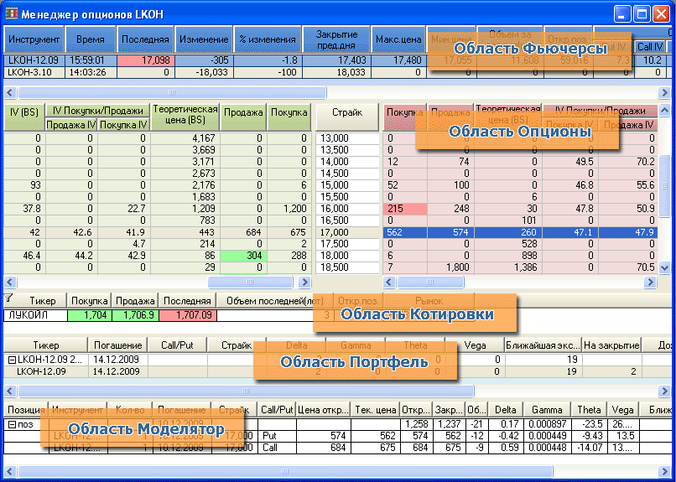
Task: Click the Макс.цена column header
Action: 398,39
